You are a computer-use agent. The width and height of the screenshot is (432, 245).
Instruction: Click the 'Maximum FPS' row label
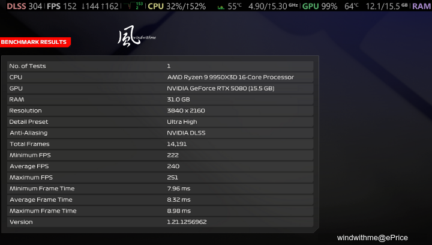pos(31,178)
